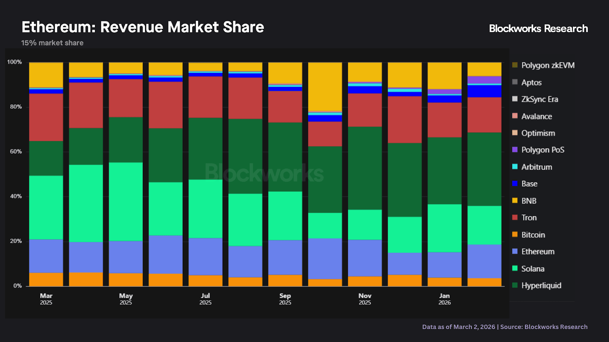Click the "May 2025" x-axis label
Viewport: 609px width, 342px height.
[126, 299]
